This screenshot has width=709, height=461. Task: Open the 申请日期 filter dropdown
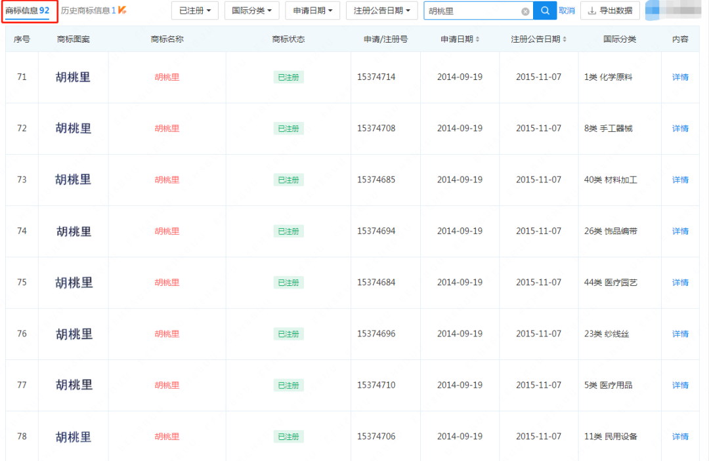click(x=312, y=10)
